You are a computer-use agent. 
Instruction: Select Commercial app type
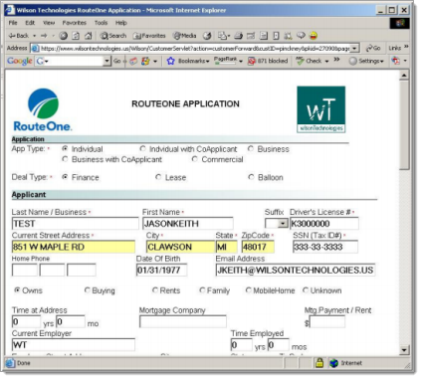(x=195, y=159)
